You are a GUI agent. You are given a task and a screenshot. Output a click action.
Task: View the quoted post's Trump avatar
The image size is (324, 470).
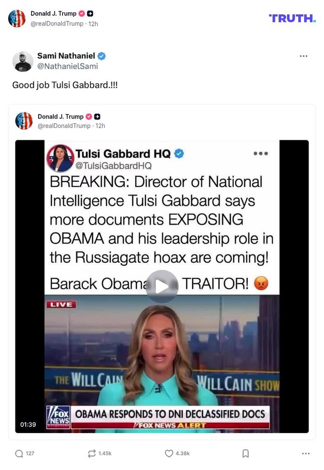tap(24, 121)
